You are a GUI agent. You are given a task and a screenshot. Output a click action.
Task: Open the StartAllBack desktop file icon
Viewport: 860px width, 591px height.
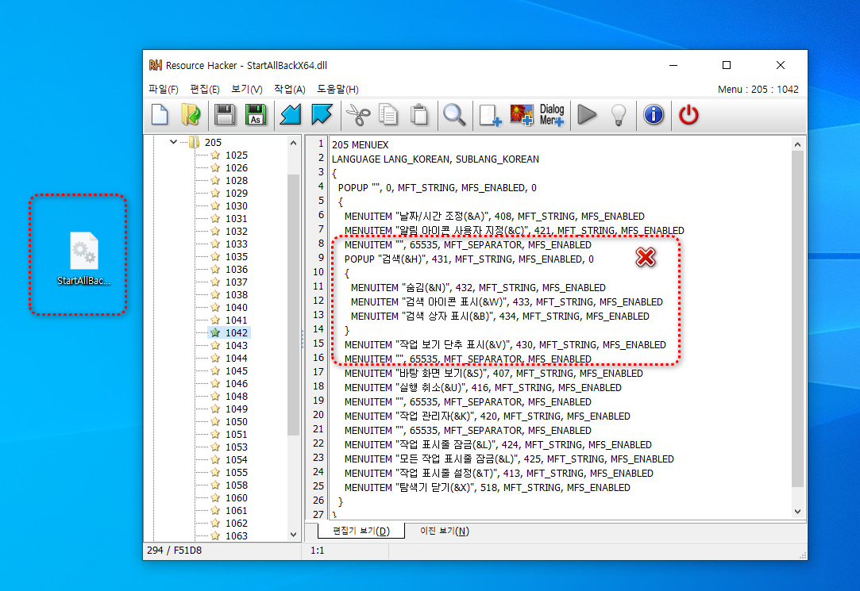click(x=84, y=259)
